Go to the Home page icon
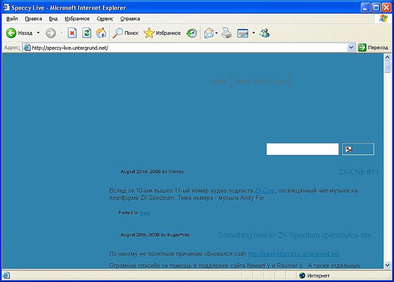This screenshot has height=282, width=394. 101,33
